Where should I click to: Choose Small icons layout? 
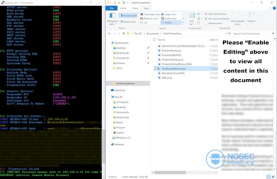pyautogui.click(x=169, y=18)
